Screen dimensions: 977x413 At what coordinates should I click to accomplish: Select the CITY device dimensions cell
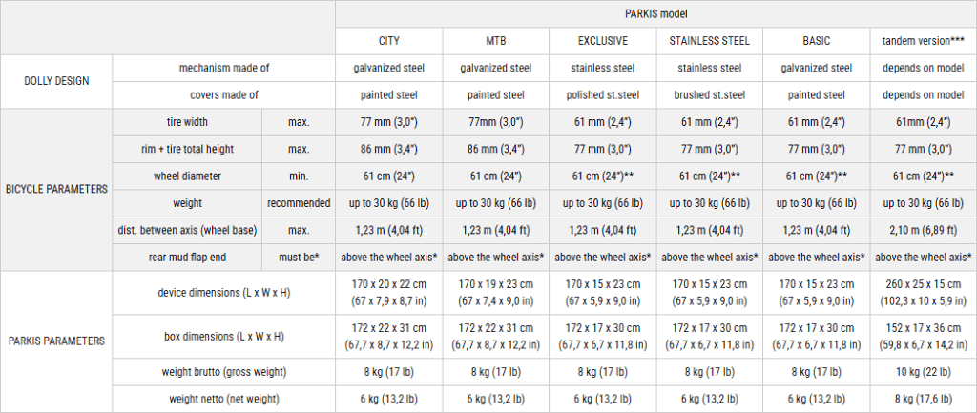click(x=389, y=293)
